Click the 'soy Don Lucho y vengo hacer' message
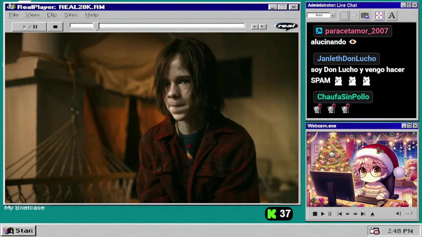The width and height of the screenshot is (422, 237). click(x=357, y=69)
